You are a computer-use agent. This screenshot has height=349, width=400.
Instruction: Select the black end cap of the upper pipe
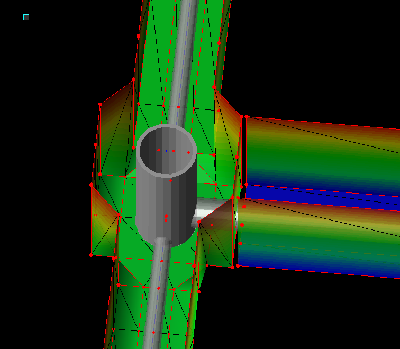point(243,151)
